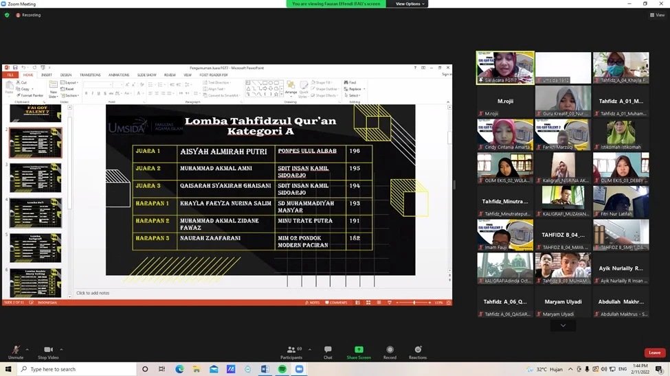Viewport: 670px width, 376px height.
Task: Show more participants with the down chevron
Action: 563,325
